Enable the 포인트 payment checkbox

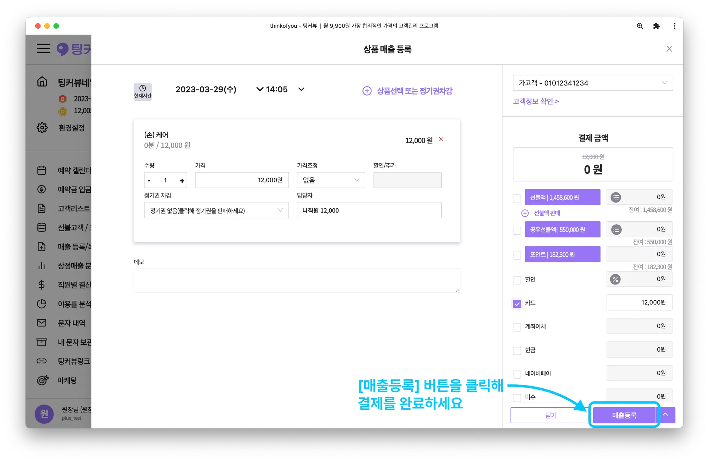[517, 255]
